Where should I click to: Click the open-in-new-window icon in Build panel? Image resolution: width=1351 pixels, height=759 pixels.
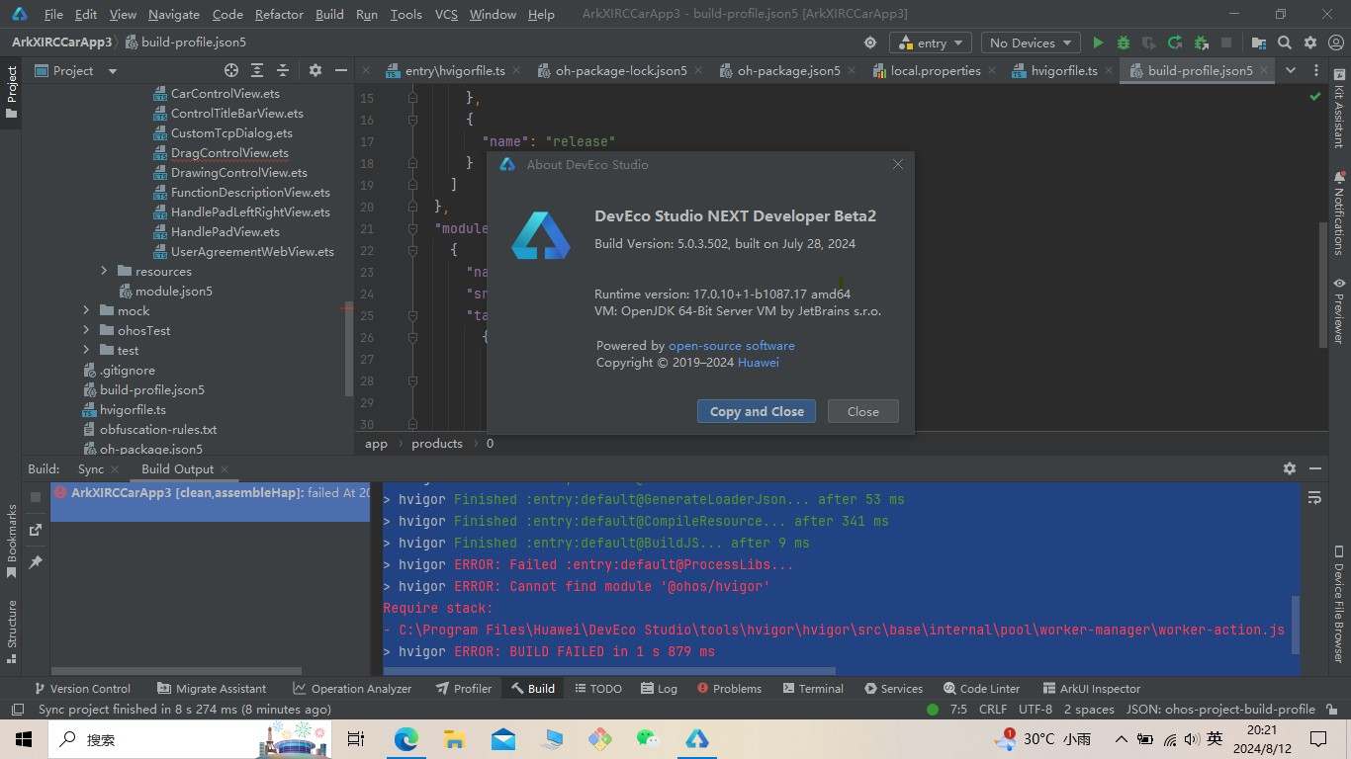tap(36, 530)
